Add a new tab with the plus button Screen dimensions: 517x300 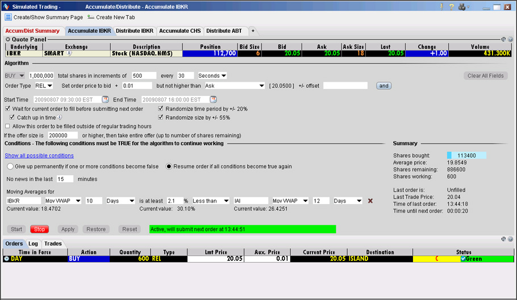pyautogui.click(x=253, y=31)
